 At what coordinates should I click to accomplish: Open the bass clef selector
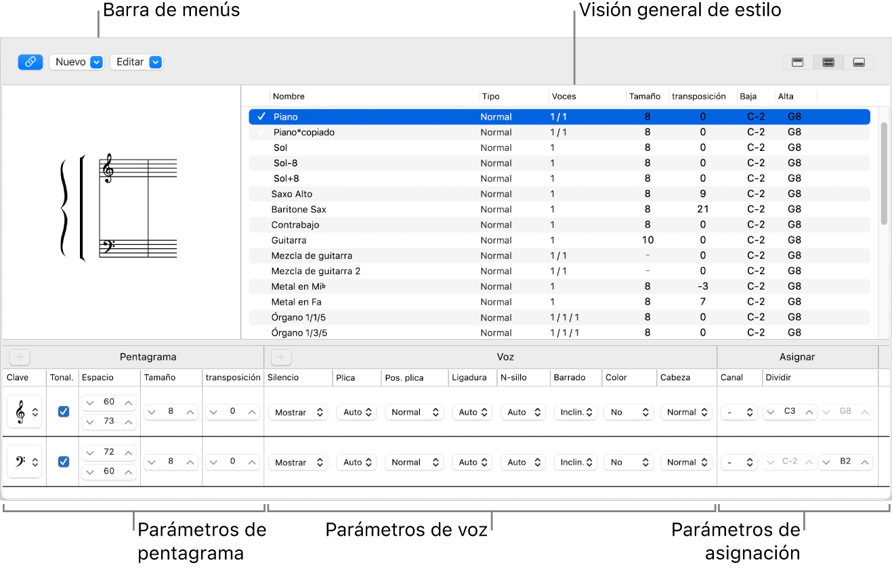(x=24, y=462)
